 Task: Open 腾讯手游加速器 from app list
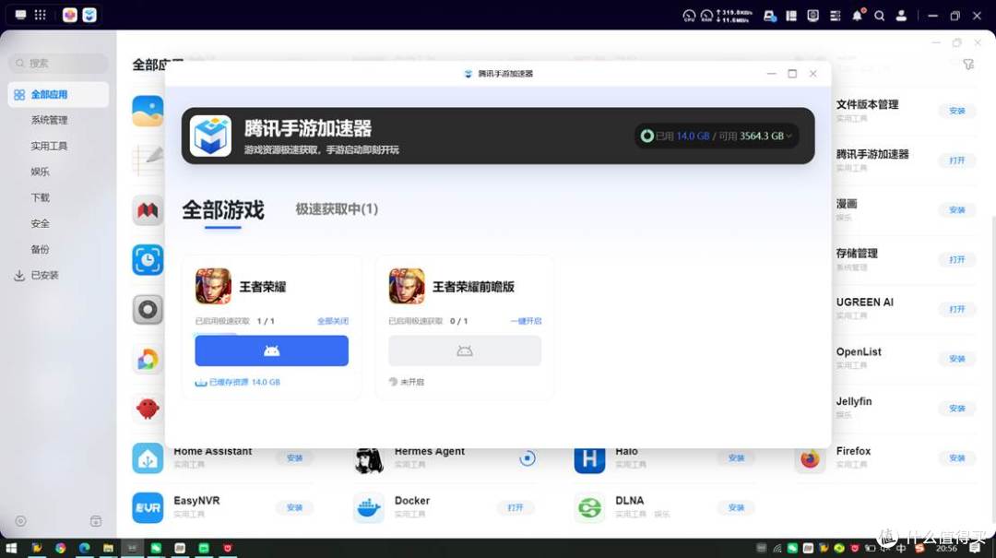957,160
